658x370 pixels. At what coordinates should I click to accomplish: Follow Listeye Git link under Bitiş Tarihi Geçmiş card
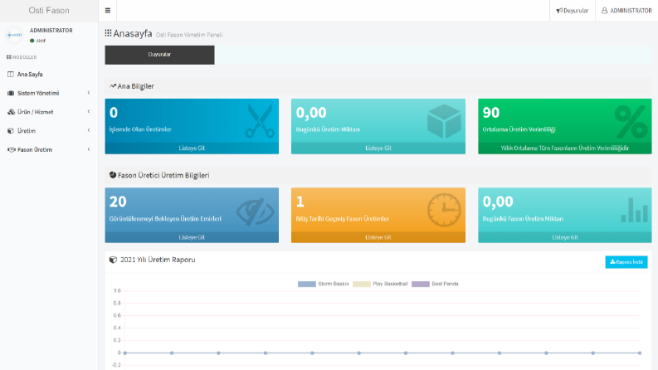tap(378, 237)
